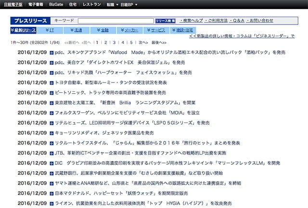Switch to the 金融 category tab
The width and height of the screenshot is (308, 208).
[103, 30]
